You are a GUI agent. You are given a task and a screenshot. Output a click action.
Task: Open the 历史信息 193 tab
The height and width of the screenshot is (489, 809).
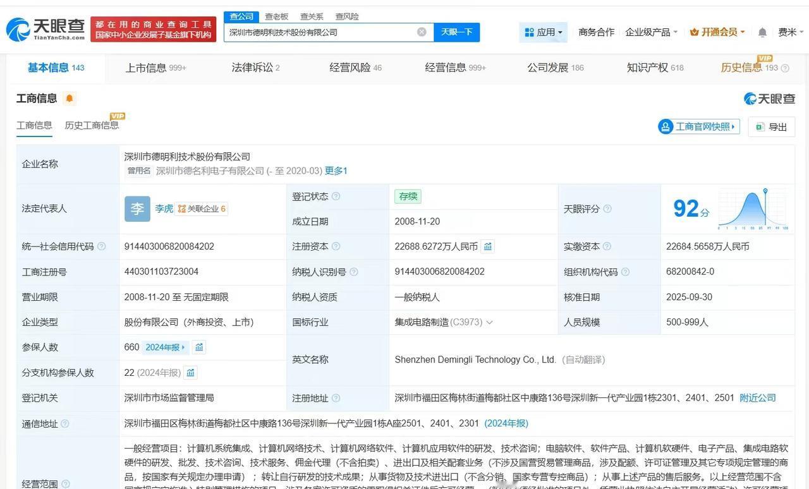point(750,68)
